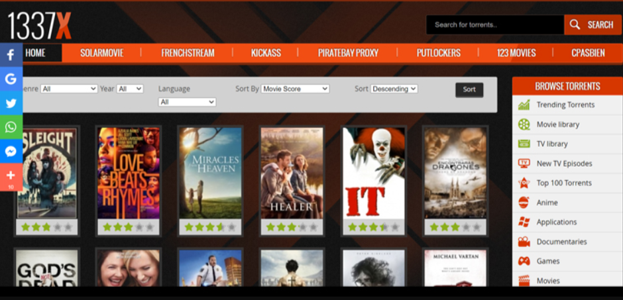Open FRENCHSTREAM in the navigation bar
The image size is (623, 300).
tap(188, 53)
